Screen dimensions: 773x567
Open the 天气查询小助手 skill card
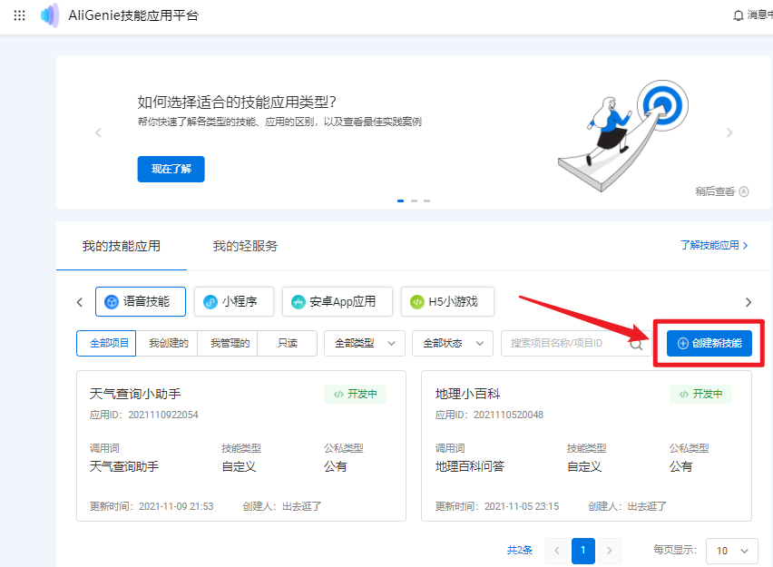[x=241, y=445]
